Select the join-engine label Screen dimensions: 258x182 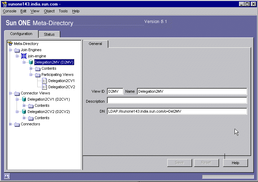coord(37,56)
